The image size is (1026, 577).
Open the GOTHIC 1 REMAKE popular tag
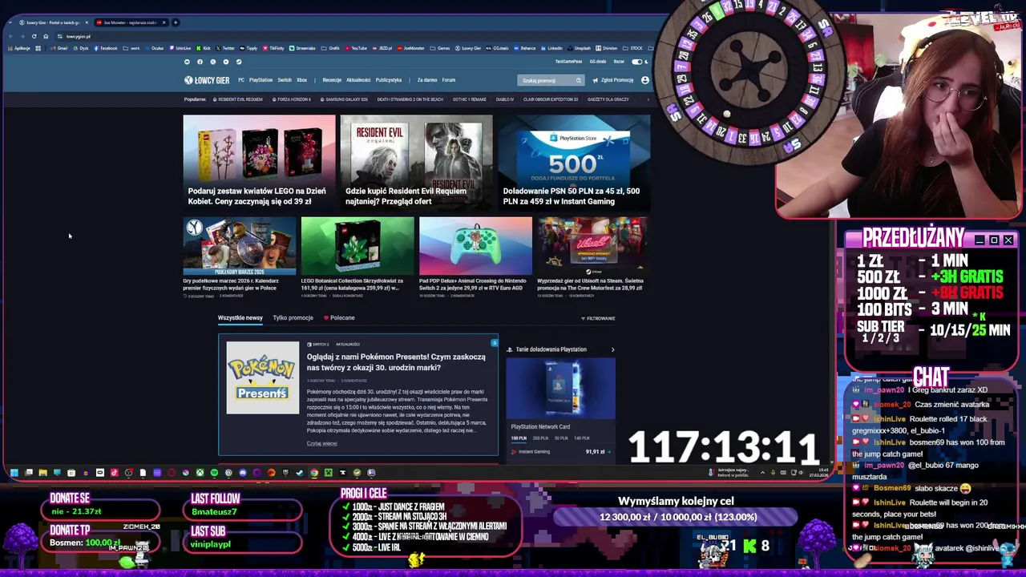click(x=470, y=99)
